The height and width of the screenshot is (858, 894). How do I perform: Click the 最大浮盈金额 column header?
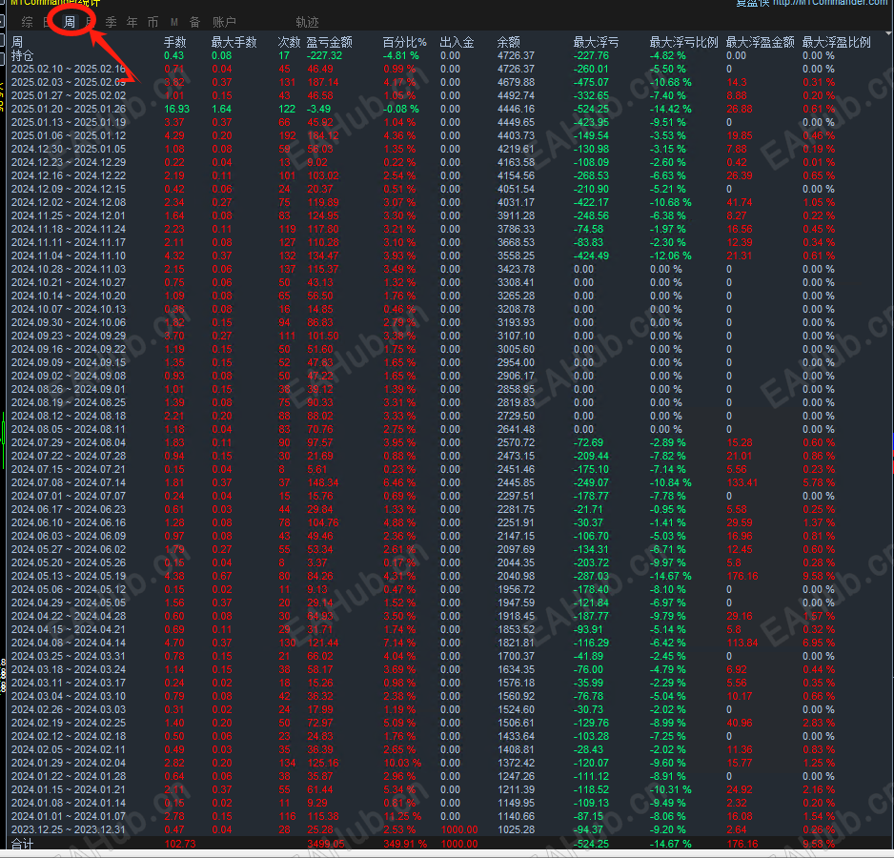click(761, 42)
